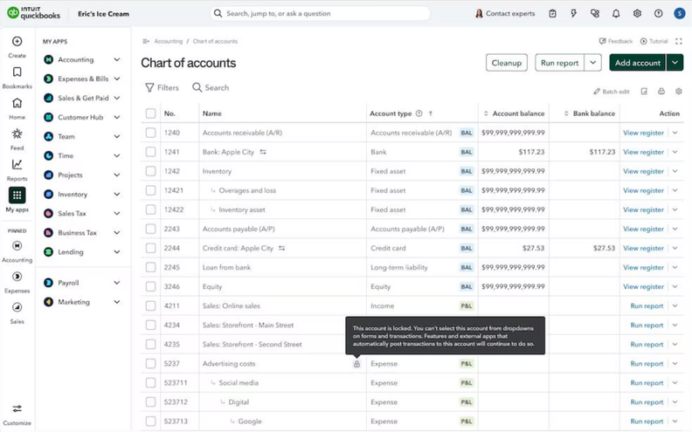
Task: Check the Accounts receivable (A/R) row
Action: click(150, 133)
